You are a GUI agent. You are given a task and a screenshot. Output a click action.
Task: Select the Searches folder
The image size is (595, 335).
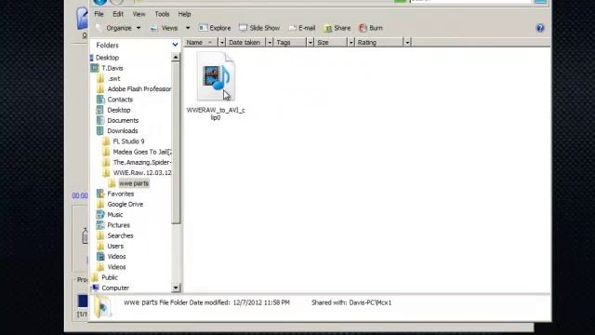120,235
